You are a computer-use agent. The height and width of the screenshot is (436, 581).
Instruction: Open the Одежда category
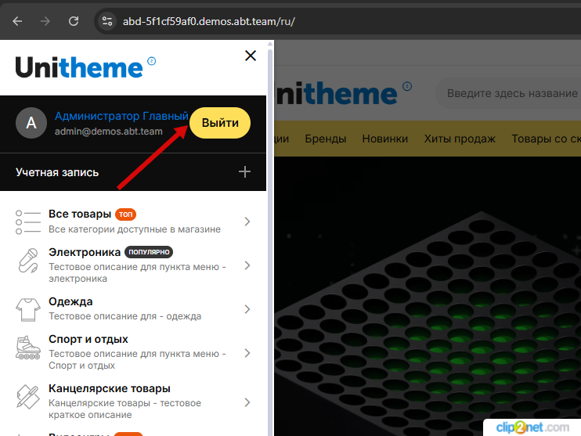point(70,301)
